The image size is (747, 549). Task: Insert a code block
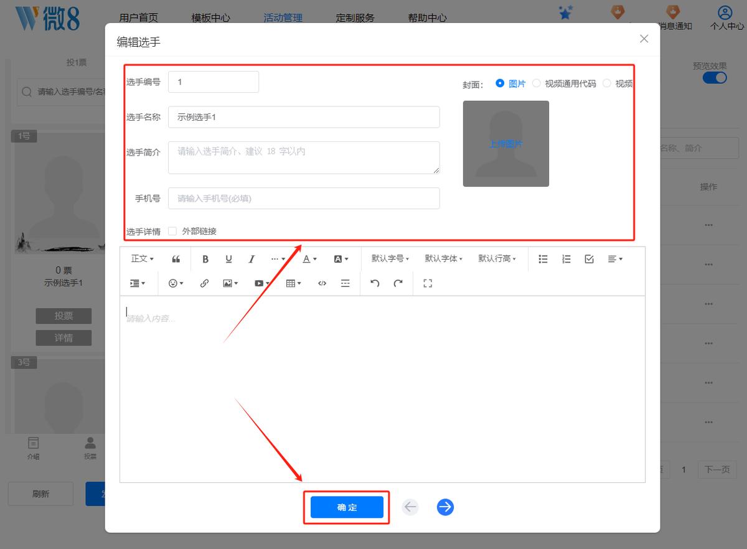coord(322,283)
